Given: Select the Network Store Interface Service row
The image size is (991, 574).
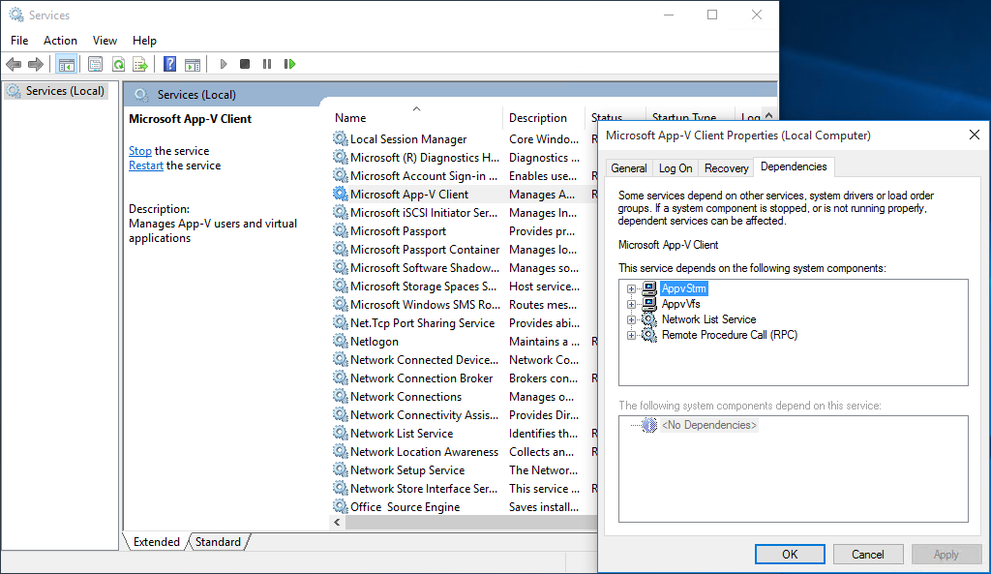Looking at the screenshot, I should pos(464,488).
